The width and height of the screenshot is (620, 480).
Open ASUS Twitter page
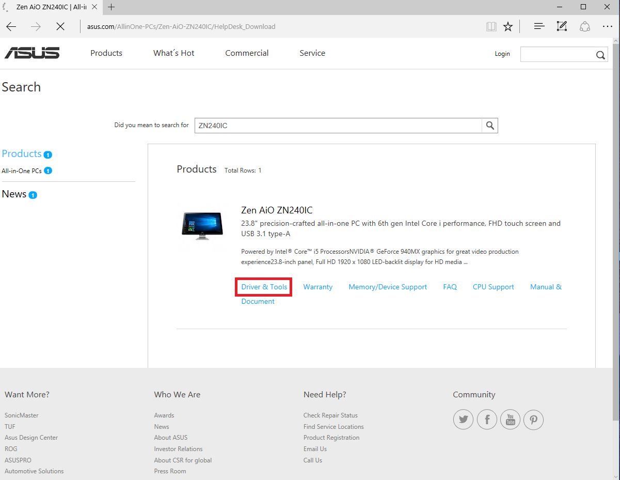click(463, 420)
